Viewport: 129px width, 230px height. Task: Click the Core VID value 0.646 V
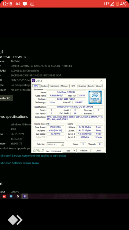(x=79, y=102)
